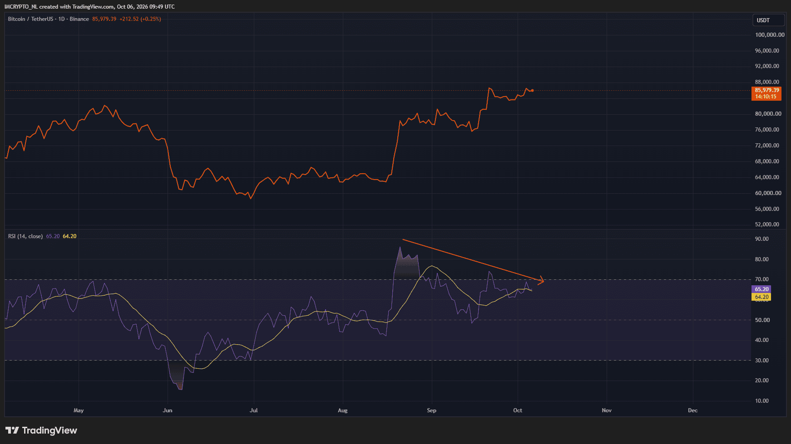Click the 72,000.00 price axis label
The image size is (791, 444).
(x=767, y=146)
